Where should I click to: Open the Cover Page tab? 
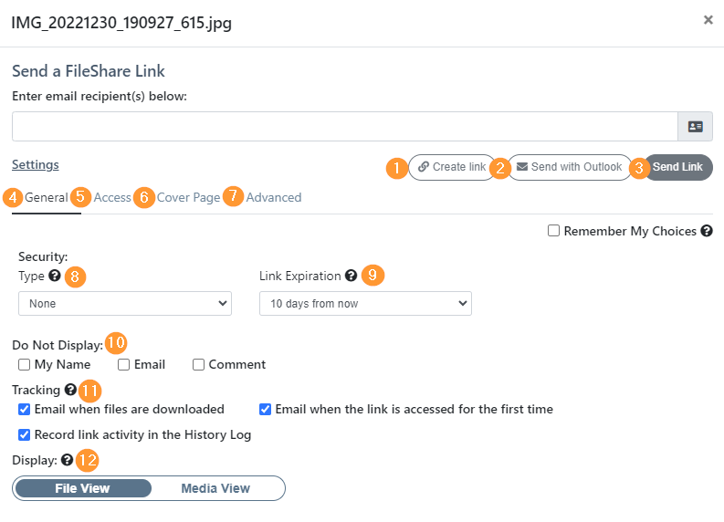[x=188, y=197]
